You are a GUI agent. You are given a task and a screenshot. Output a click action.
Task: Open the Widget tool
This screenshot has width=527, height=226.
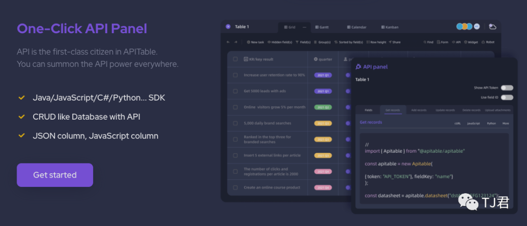point(471,42)
